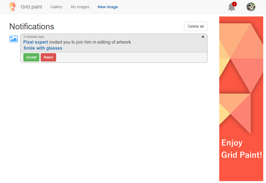
Task: Click the Grid paint logo icon
Action: pos(12,7)
